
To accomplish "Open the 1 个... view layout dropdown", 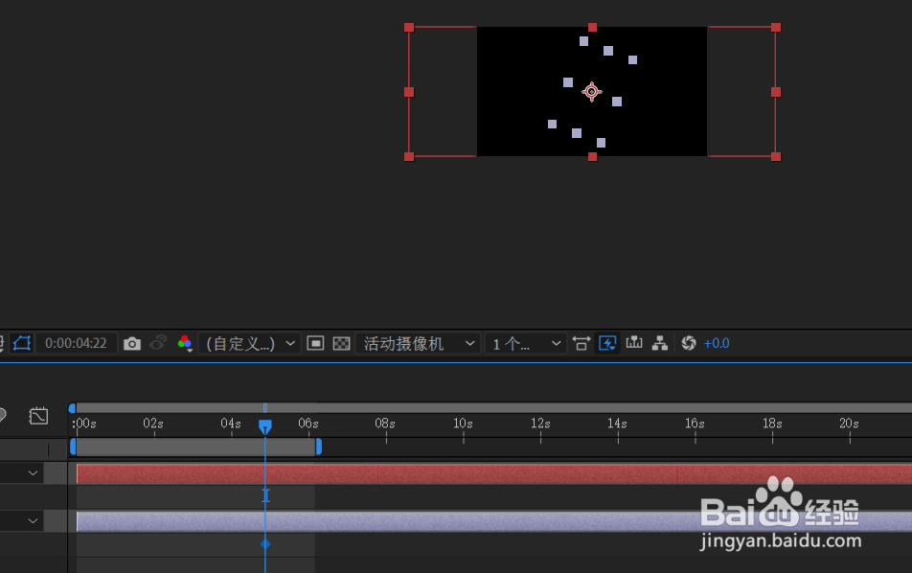I will click(526, 344).
